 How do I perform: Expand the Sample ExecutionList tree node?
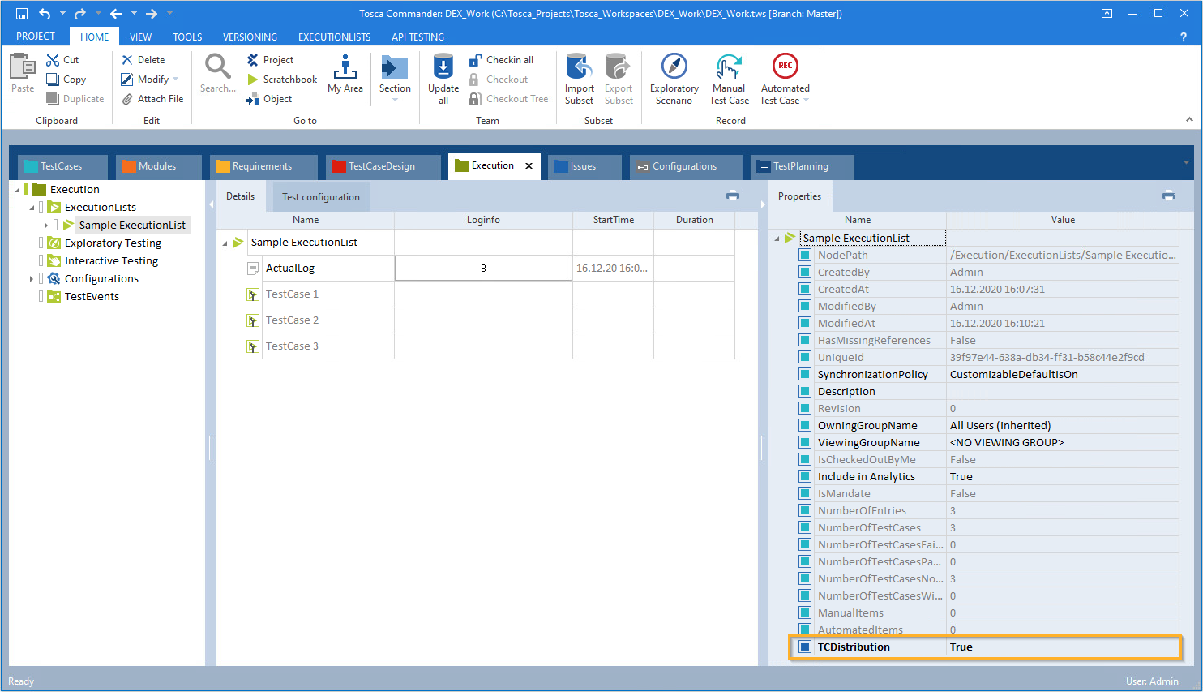(46, 225)
